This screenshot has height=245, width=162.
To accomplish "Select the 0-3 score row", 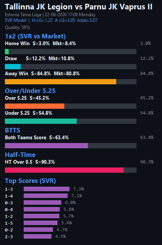I will [40, 202].
